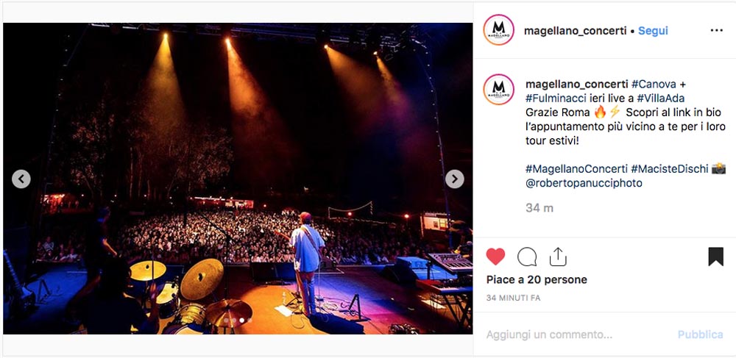Remove the post from saved bookmarks

point(716,257)
